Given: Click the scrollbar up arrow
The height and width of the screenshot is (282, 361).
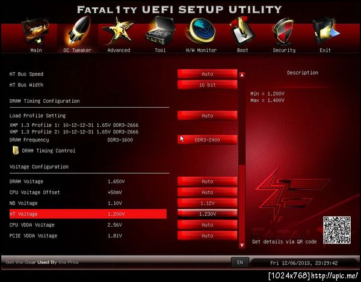Looking at the screenshot, I should pos(242,75).
